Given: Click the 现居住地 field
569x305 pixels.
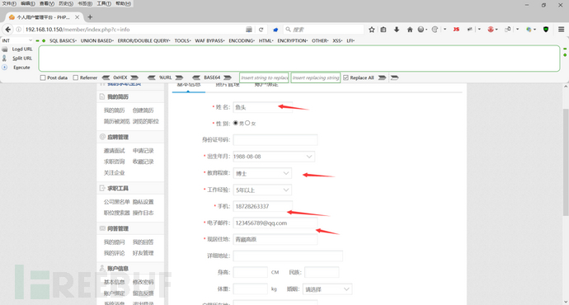Looking at the screenshot, I should coord(275,239).
